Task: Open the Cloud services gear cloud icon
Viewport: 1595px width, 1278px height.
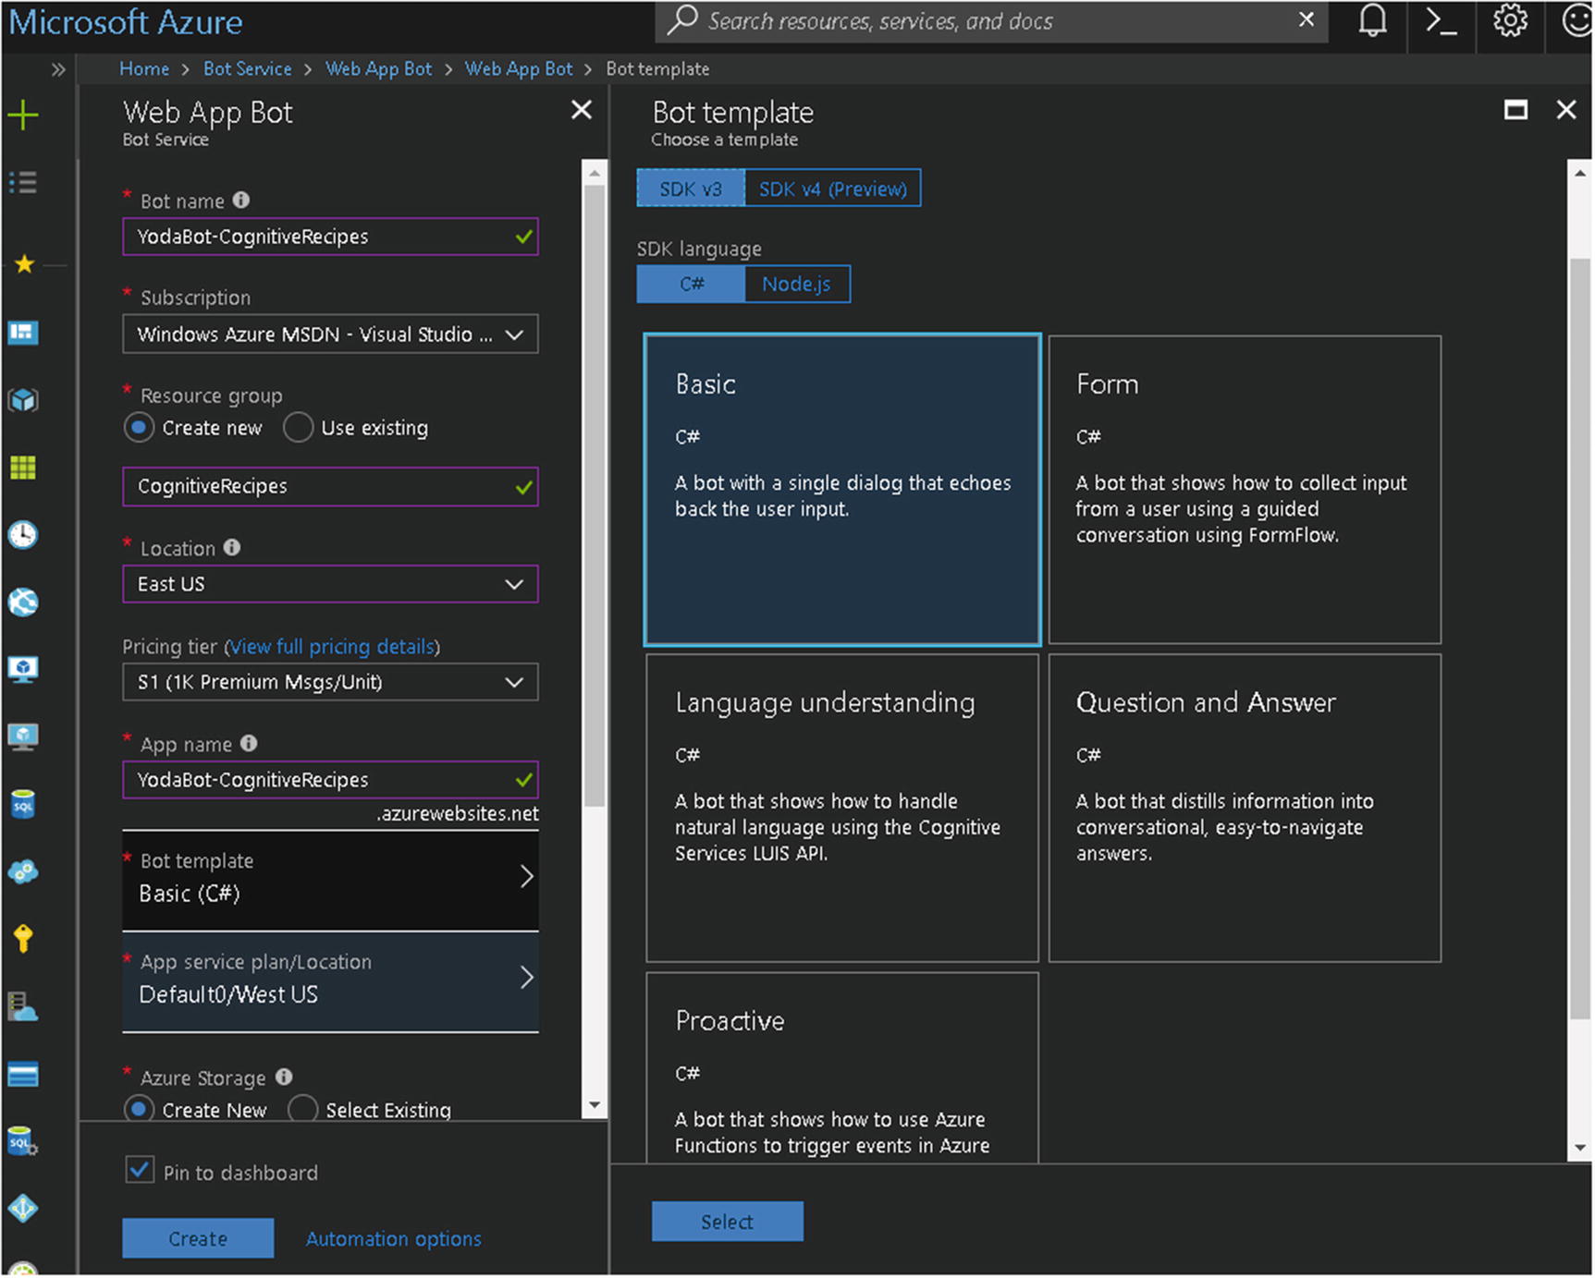Action: click(x=23, y=871)
